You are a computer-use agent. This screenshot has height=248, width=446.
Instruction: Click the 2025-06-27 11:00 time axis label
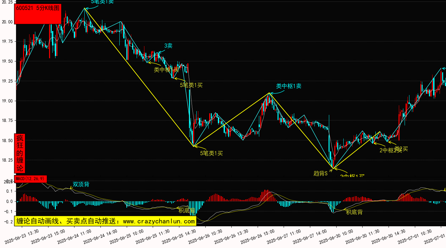point(284,236)
